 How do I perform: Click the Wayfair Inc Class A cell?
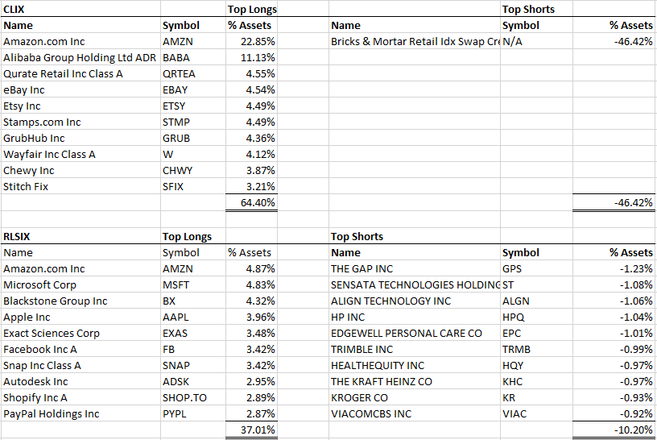coord(49,154)
